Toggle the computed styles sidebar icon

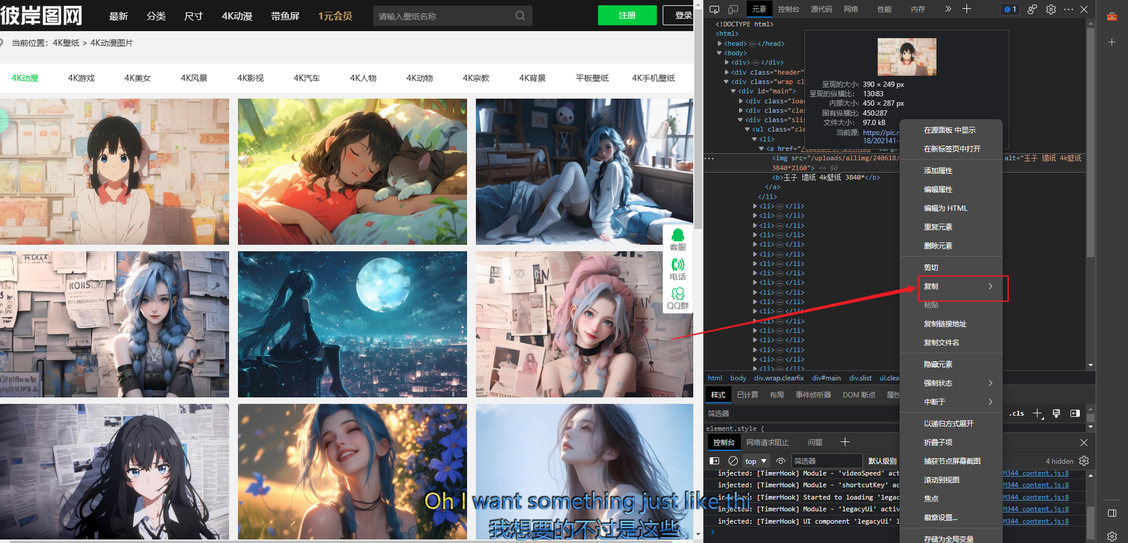[1075, 413]
